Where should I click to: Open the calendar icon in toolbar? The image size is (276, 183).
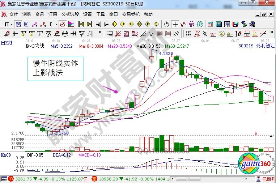point(211,24)
